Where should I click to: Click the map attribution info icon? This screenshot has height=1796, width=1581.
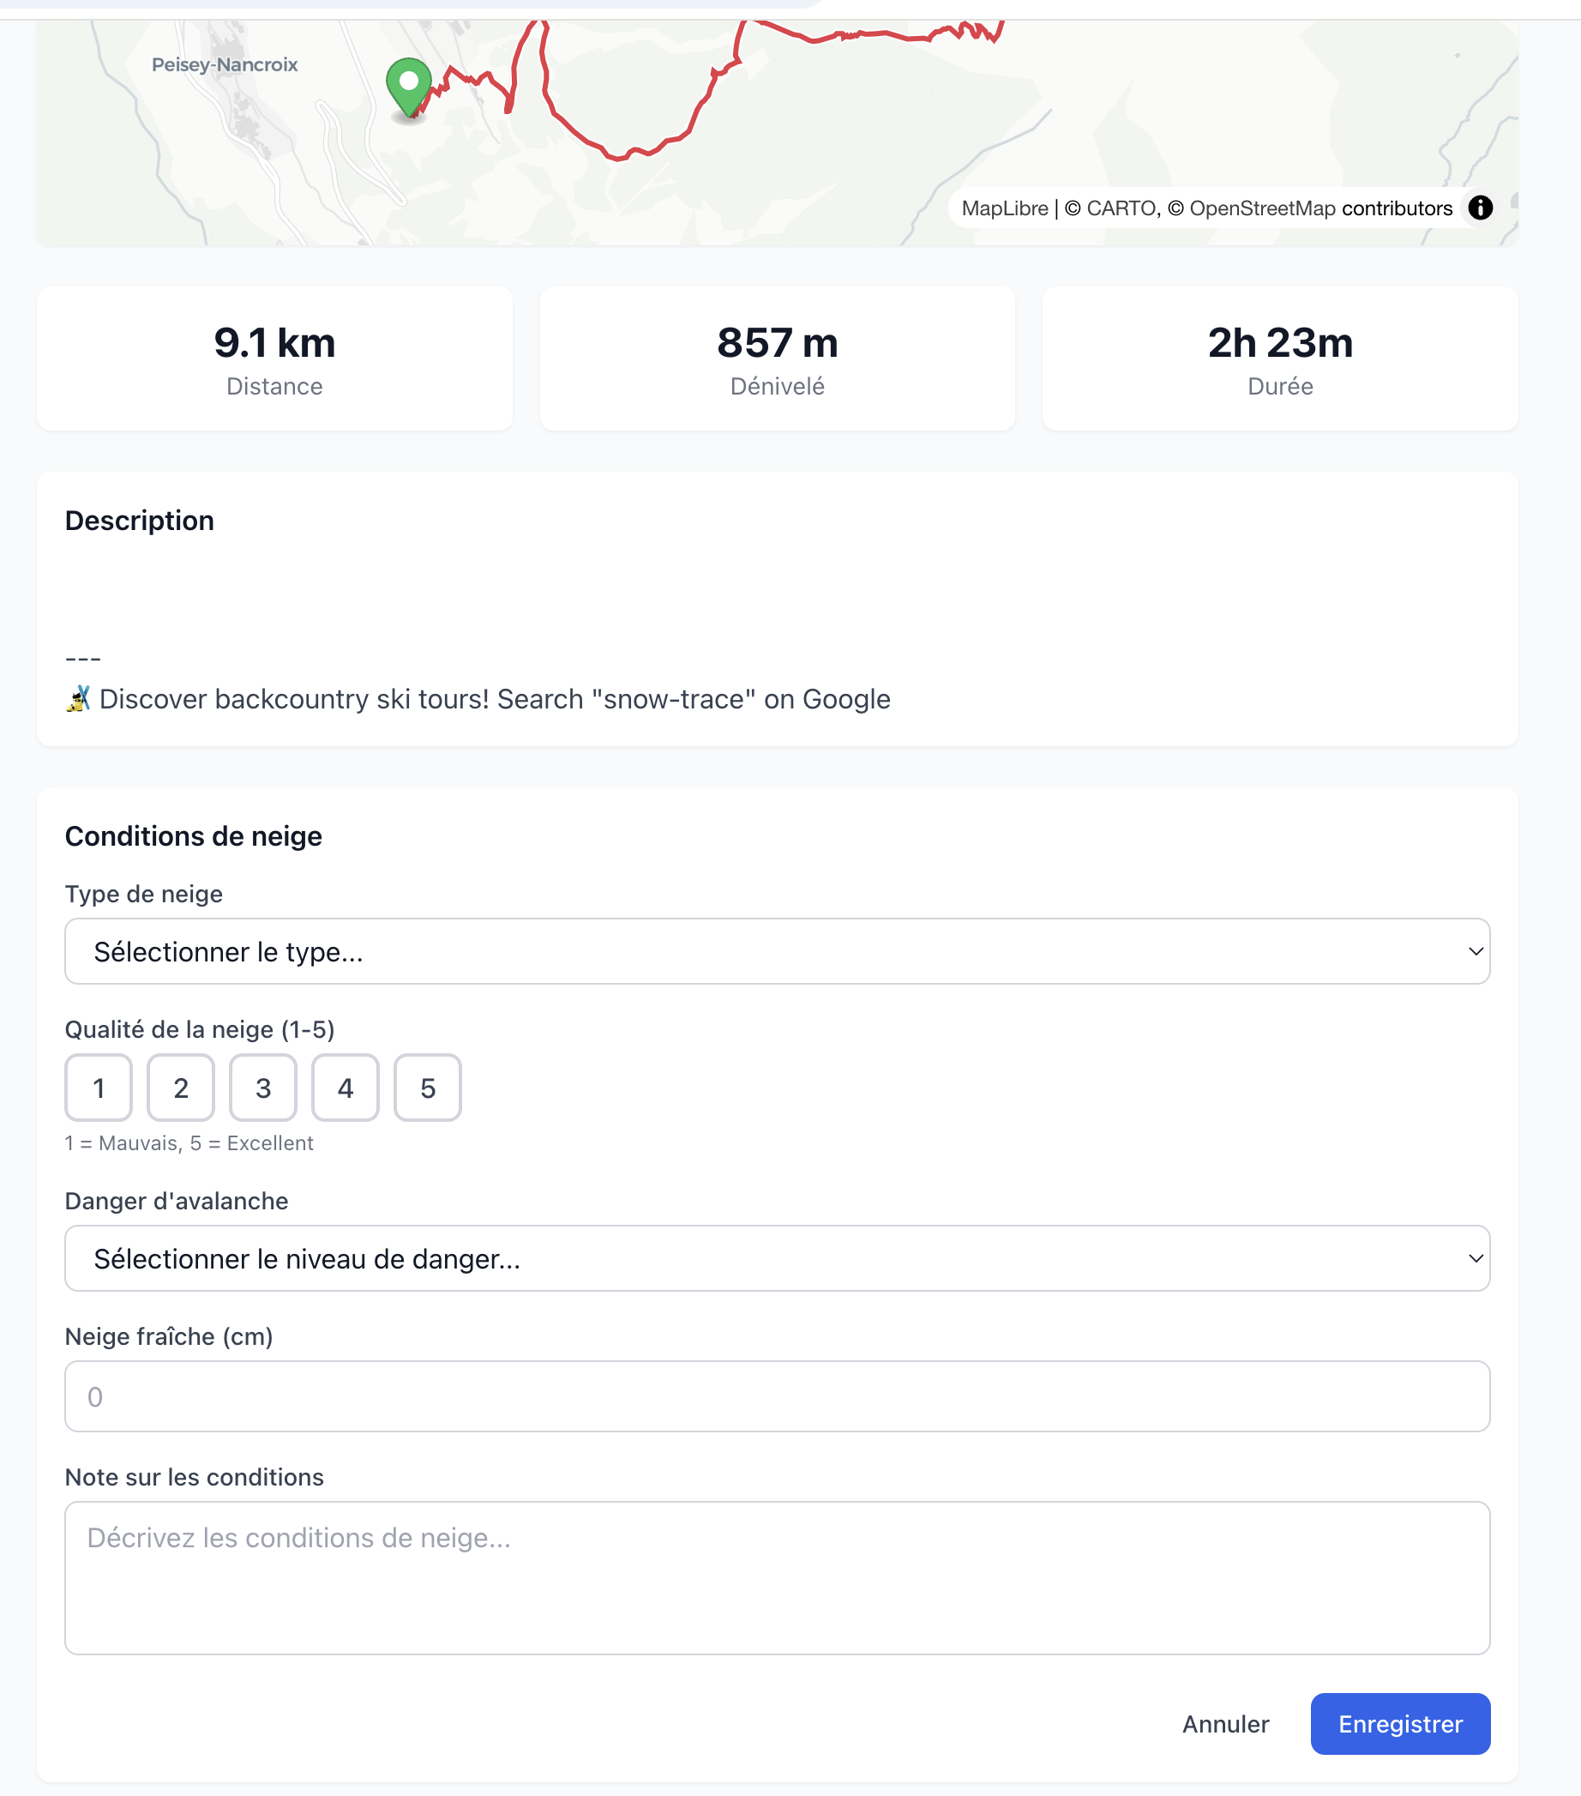point(1480,208)
